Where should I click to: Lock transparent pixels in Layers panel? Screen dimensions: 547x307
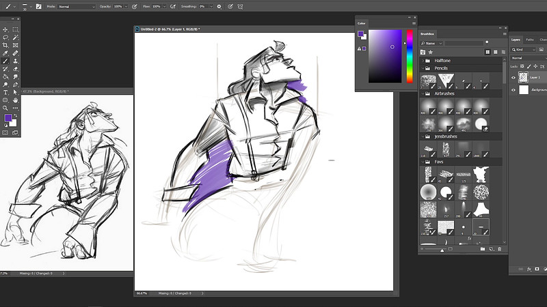[522, 66]
